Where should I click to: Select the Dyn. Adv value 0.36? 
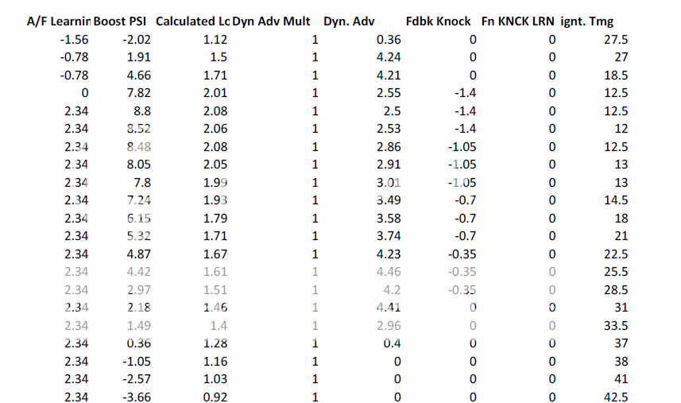[389, 40]
